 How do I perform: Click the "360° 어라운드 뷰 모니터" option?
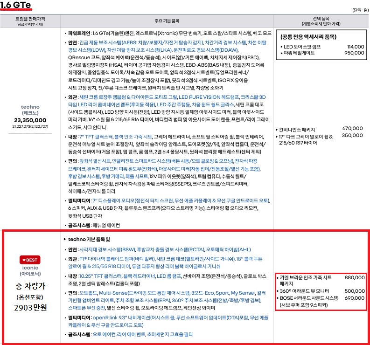tap(304, 291)
